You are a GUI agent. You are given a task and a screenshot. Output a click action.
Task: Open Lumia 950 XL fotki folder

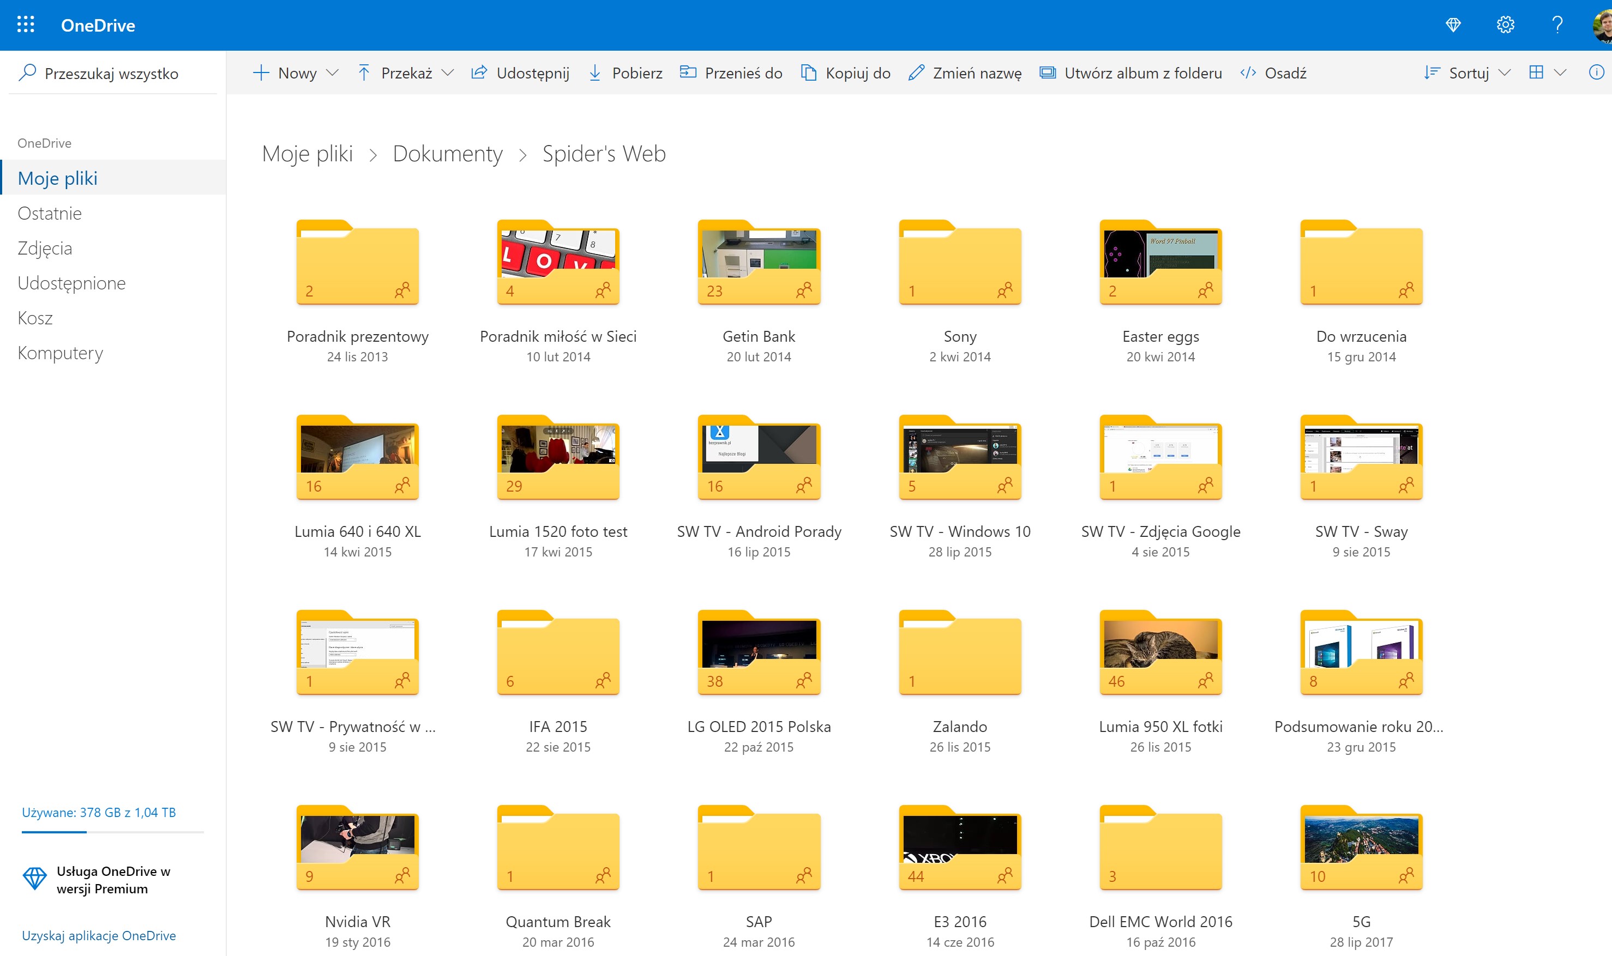point(1160,653)
